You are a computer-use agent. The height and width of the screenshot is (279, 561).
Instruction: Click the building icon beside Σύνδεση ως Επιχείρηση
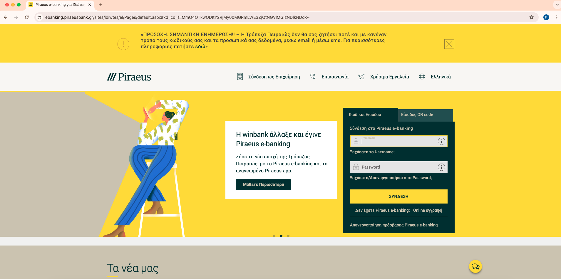(x=240, y=77)
